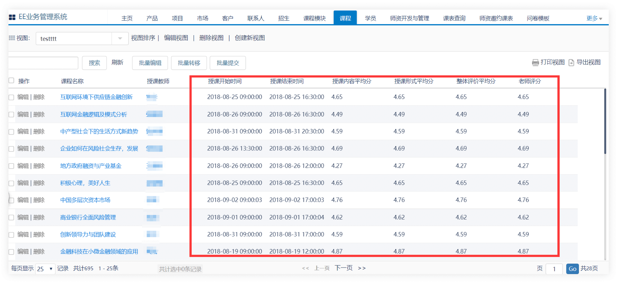This screenshot has width=620, height=287.
Task: Click the 打印视图 printer icon
Action: (x=535, y=62)
